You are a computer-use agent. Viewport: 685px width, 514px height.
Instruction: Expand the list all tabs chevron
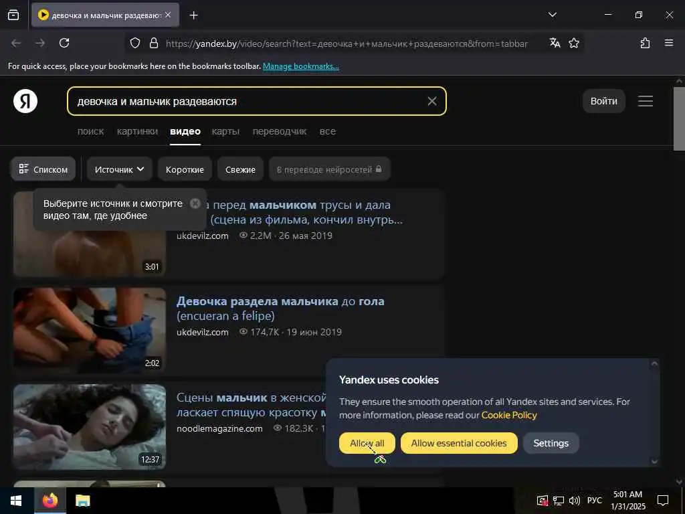click(x=552, y=15)
